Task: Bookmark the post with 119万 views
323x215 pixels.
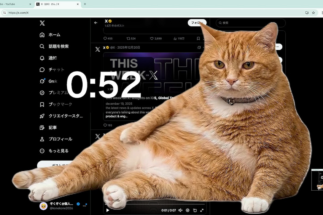Action: click(198, 38)
